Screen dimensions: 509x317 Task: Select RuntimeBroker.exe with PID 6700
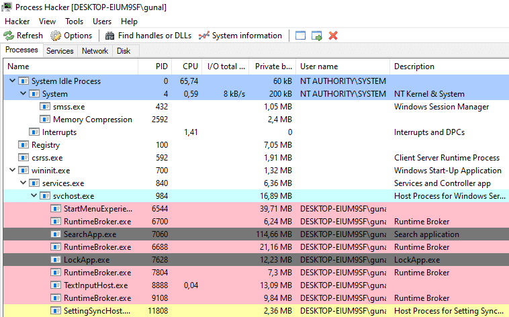click(x=97, y=222)
